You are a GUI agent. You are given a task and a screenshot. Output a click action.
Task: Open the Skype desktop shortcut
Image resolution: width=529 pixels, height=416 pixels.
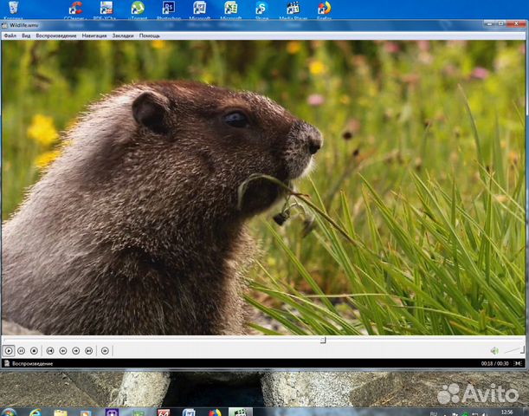tap(261, 10)
